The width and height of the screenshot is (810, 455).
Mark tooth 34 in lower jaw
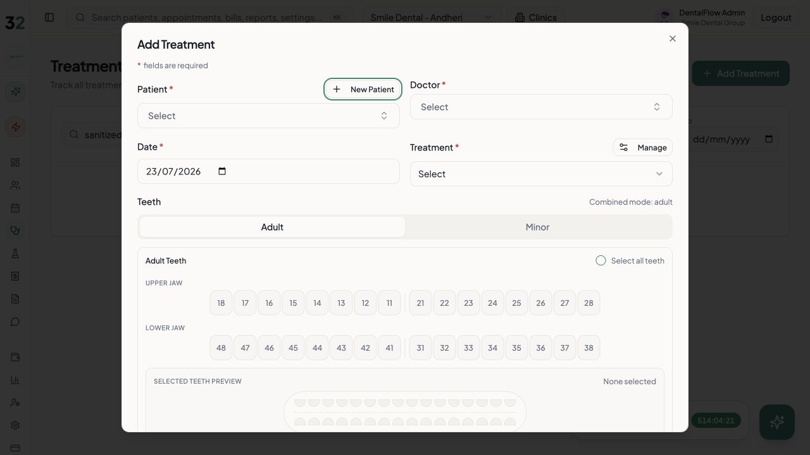click(492, 348)
